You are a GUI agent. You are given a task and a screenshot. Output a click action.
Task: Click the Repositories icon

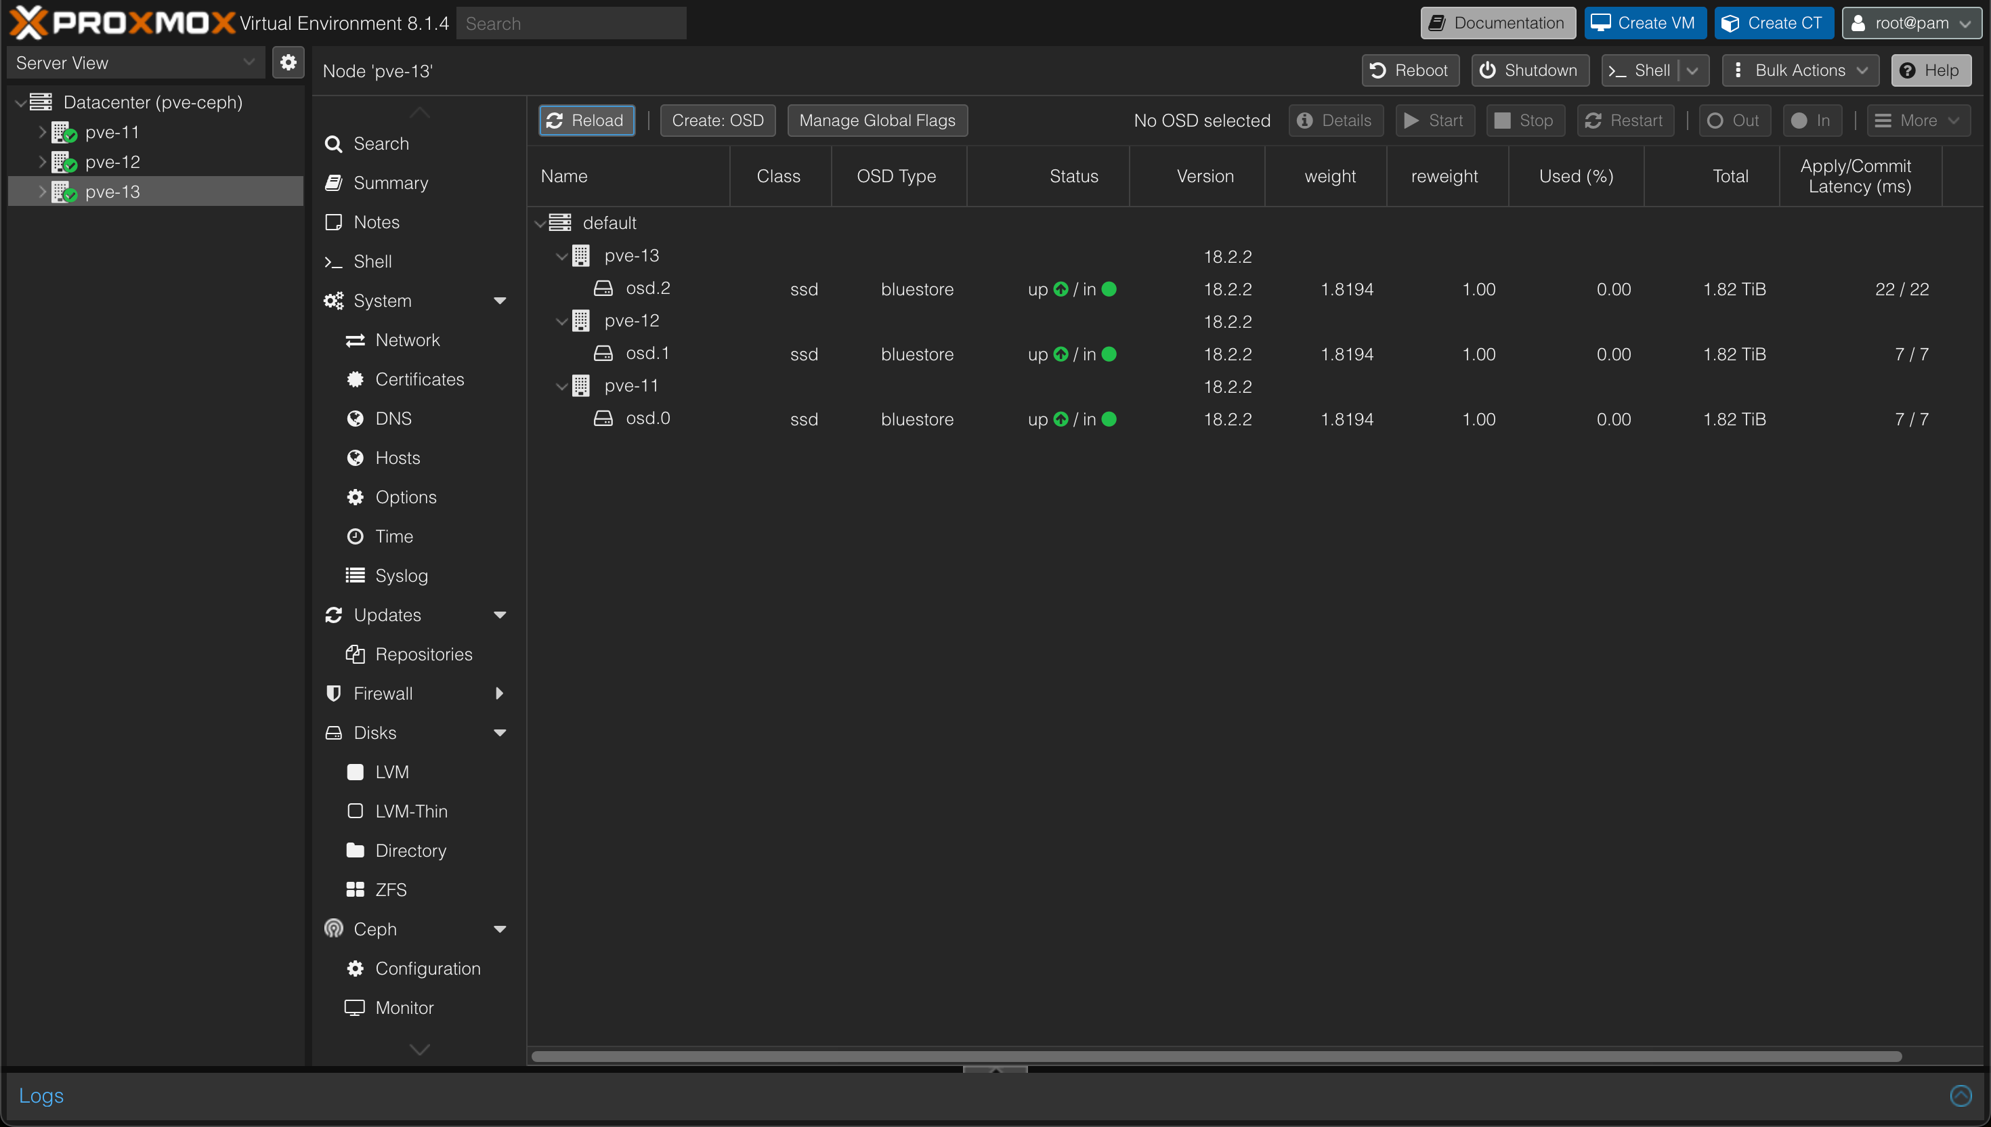point(355,654)
